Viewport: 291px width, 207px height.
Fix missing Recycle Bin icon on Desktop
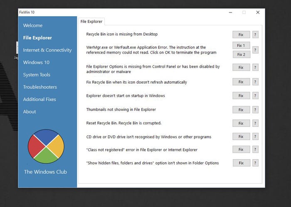pyautogui.click(x=241, y=34)
